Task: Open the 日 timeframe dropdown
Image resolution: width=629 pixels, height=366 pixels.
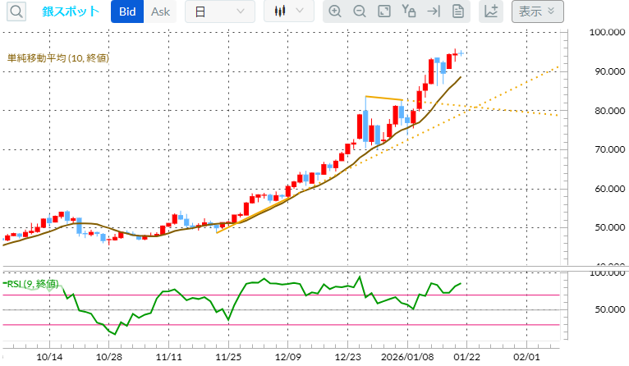Action: (220, 11)
